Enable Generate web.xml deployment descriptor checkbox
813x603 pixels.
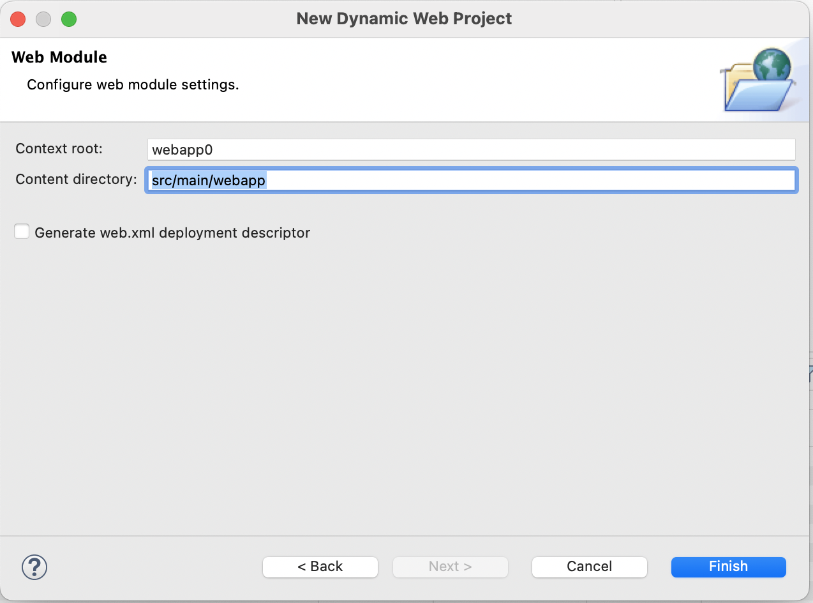(22, 232)
